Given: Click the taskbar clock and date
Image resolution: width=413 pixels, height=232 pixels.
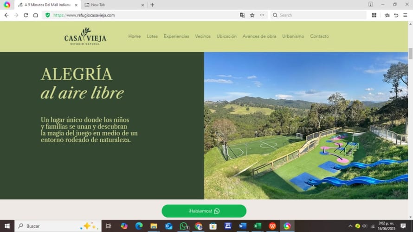Looking at the screenshot, I should click(386, 226).
